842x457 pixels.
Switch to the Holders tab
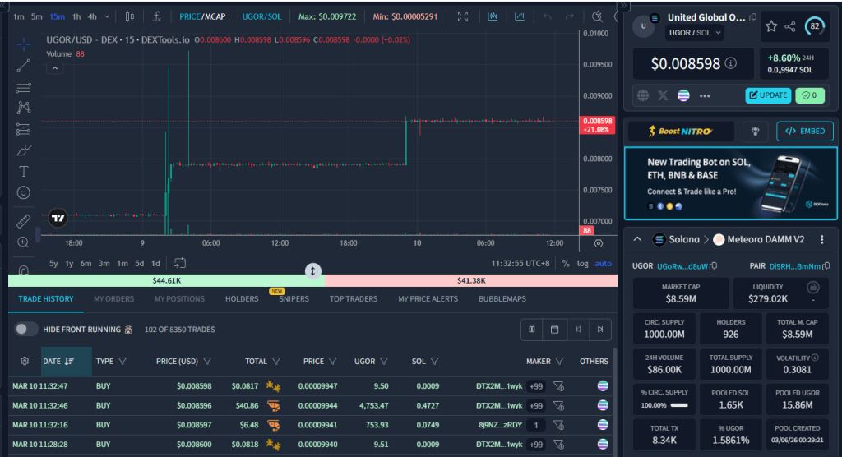point(242,299)
